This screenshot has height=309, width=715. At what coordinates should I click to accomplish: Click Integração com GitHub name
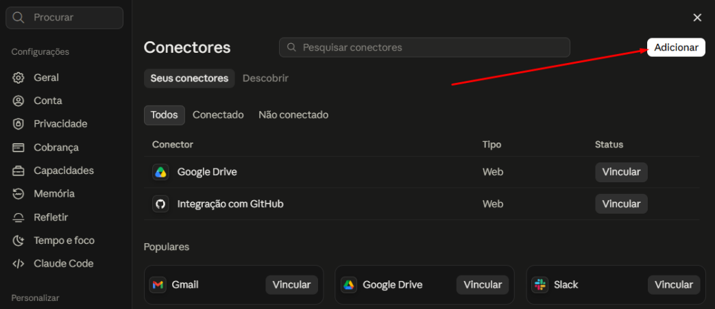230,203
